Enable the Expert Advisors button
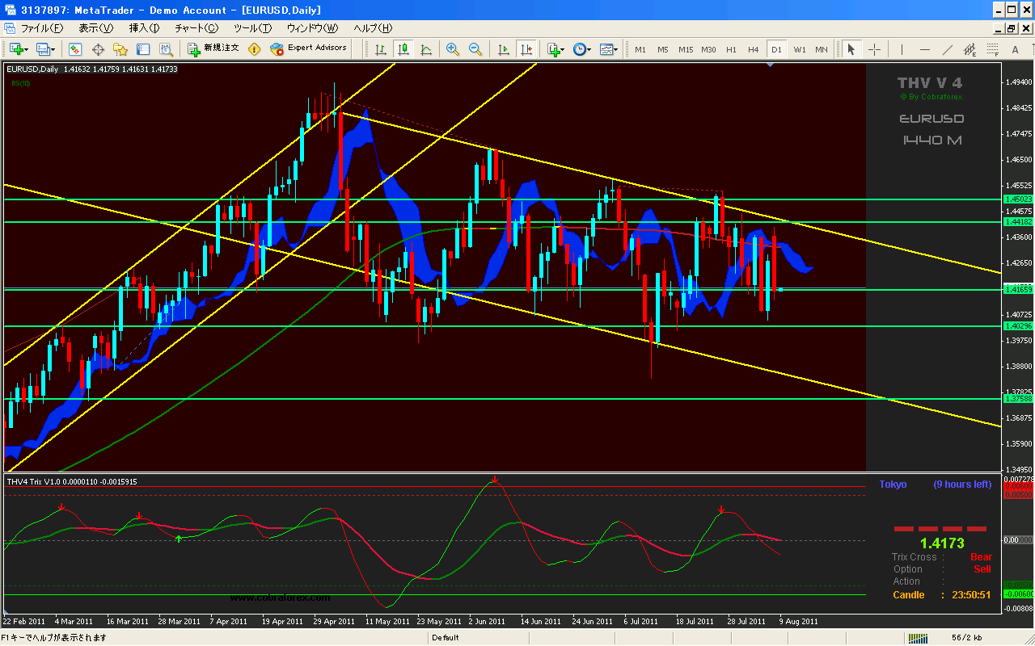The width and height of the screenshot is (1035, 646). click(308, 48)
